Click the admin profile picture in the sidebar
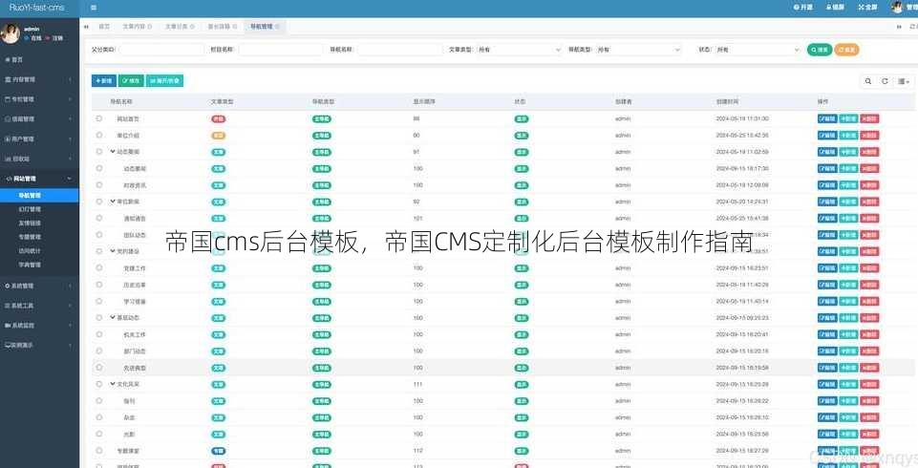The image size is (918, 468). (10, 33)
